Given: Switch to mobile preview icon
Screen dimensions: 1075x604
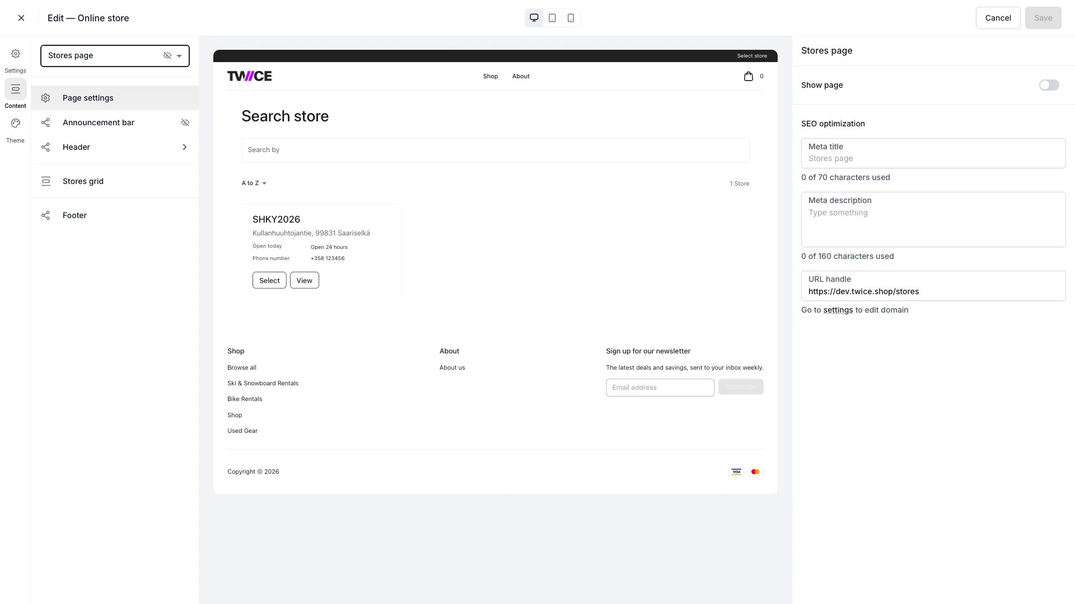Looking at the screenshot, I should (571, 18).
